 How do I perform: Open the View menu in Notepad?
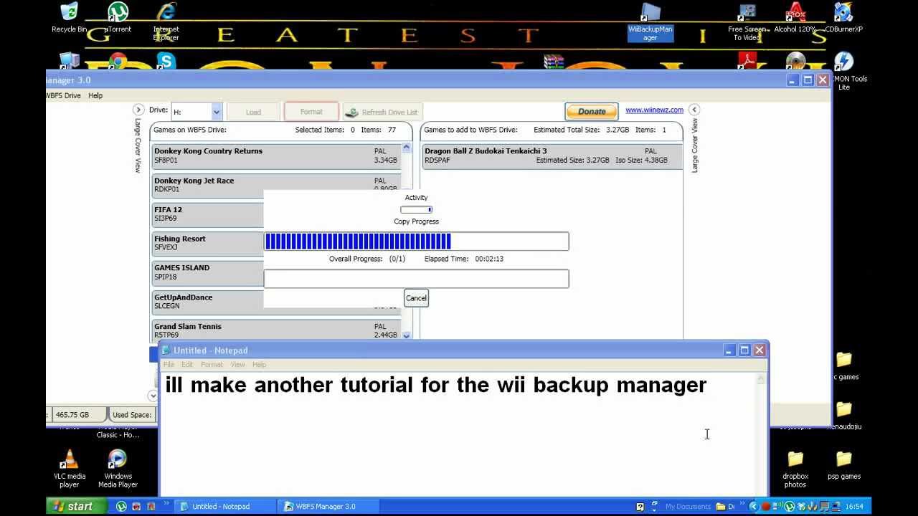pyautogui.click(x=237, y=365)
